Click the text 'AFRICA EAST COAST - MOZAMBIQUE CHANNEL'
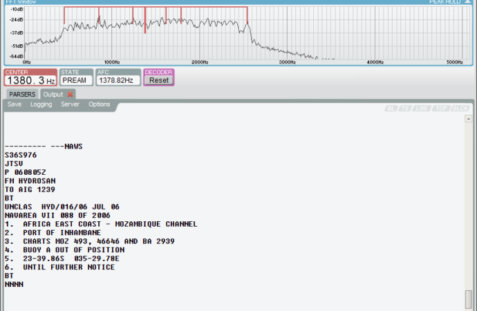Viewport: 477px width, 311px height. coord(110,224)
